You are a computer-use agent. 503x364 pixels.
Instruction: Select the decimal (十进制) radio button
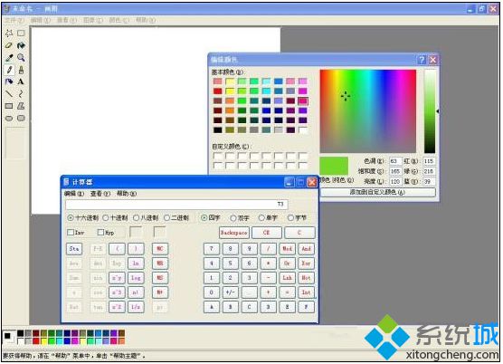(106, 218)
